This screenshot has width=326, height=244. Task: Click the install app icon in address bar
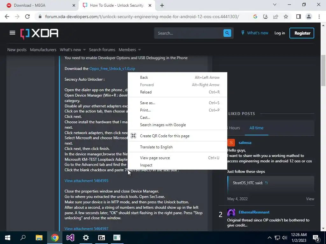click(x=266, y=17)
